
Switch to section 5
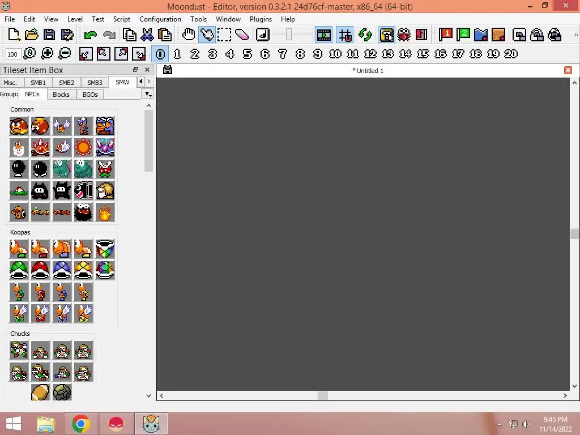tap(248, 54)
